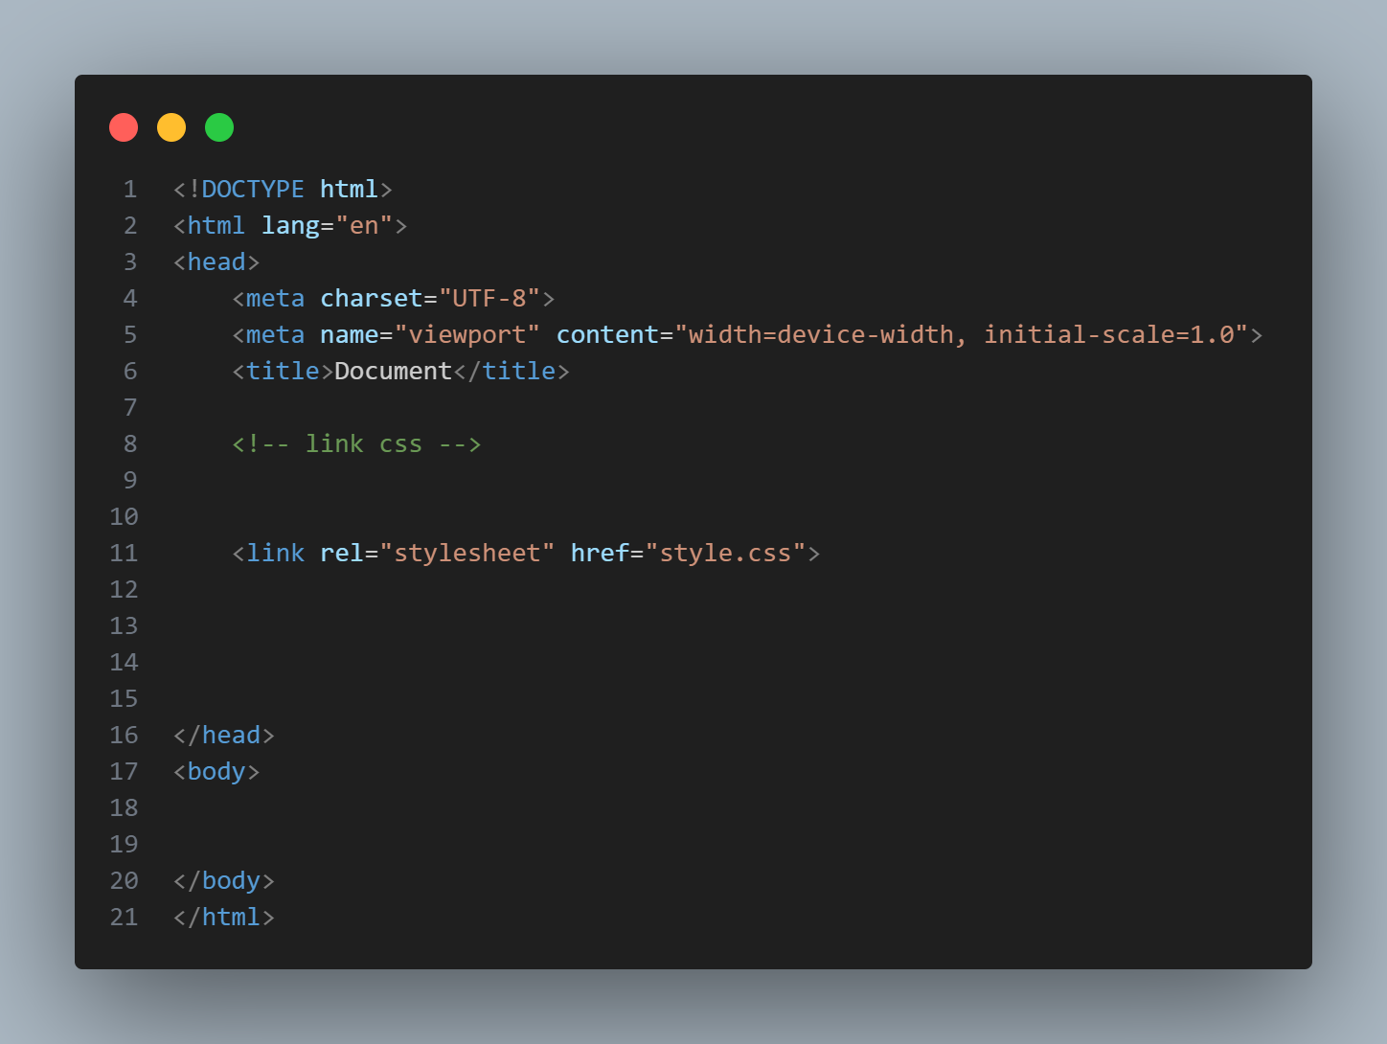Click the lang attribute on html tag

pyautogui.click(x=290, y=226)
